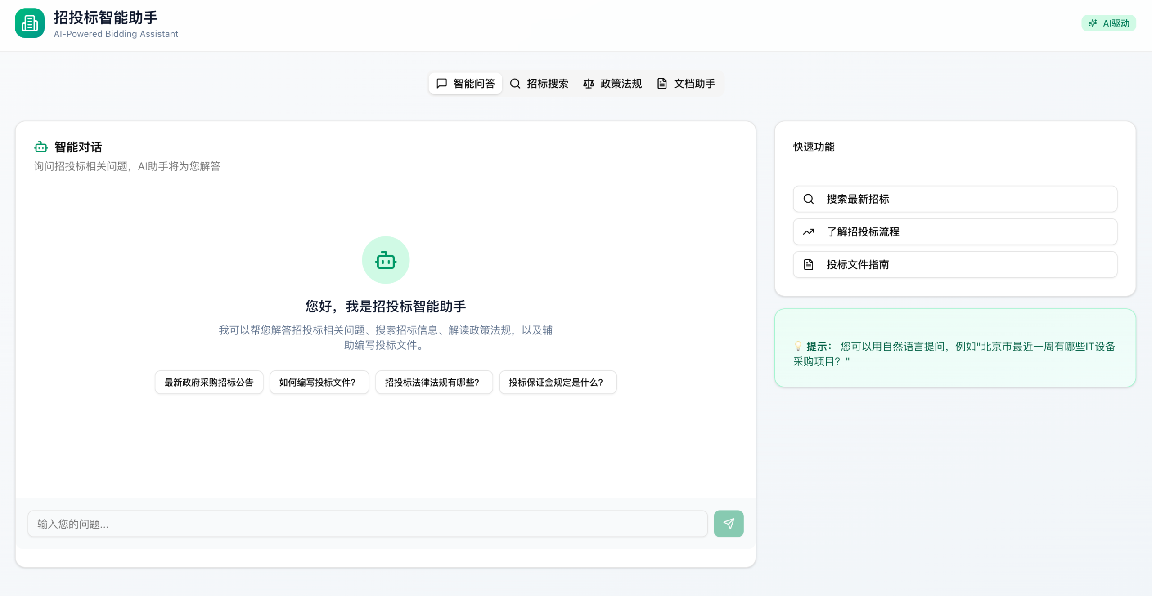Click the robot icon beside 智能对话

point(41,147)
